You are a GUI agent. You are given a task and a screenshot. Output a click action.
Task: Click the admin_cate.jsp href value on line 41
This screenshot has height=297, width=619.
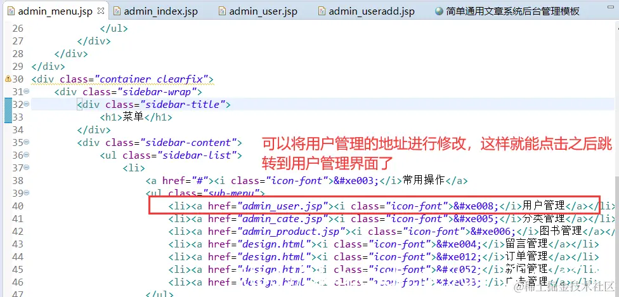282,218
